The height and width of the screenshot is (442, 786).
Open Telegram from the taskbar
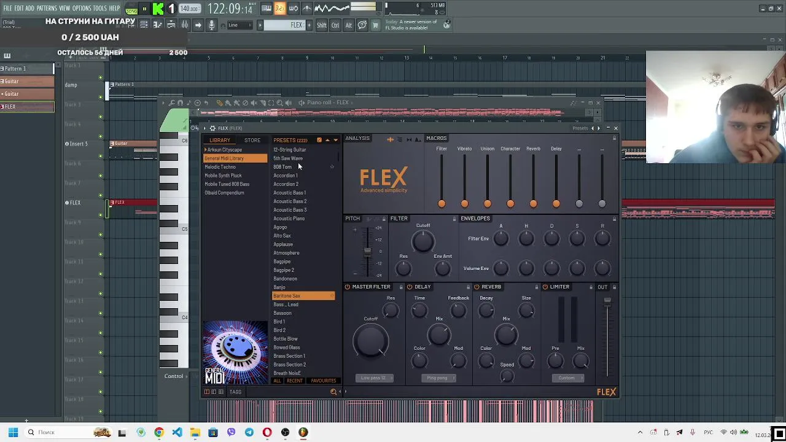249,432
